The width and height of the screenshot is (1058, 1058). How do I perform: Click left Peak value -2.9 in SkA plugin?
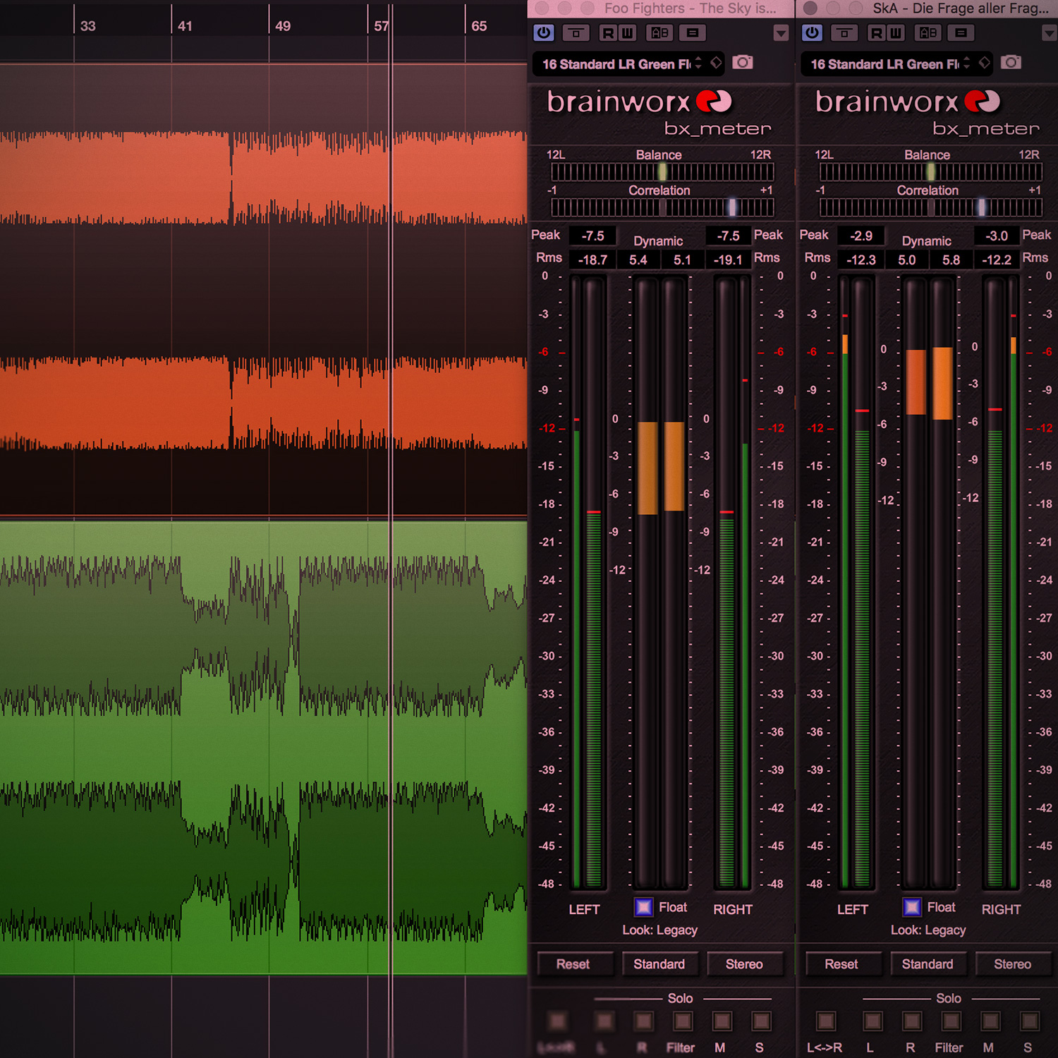click(x=861, y=236)
